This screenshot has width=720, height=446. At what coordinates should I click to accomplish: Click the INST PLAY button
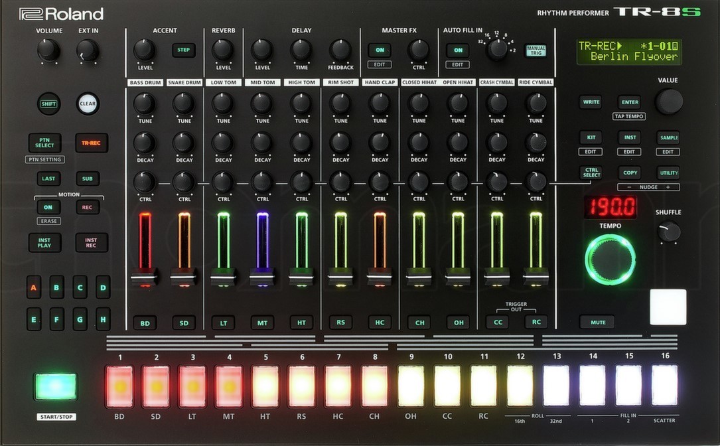tap(44, 242)
